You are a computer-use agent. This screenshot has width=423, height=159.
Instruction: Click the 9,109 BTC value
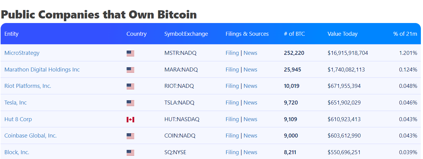[291, 119]
